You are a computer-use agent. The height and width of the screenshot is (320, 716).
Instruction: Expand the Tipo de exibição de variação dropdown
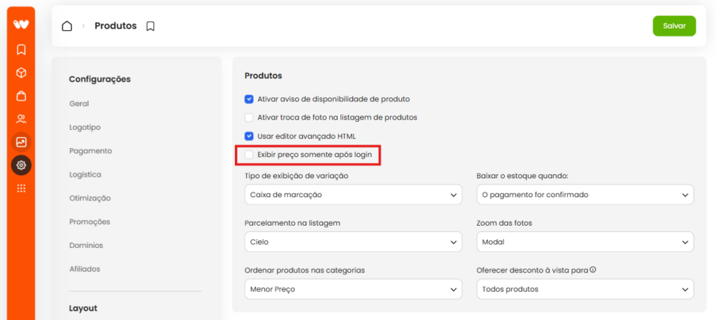pyautogui.click(x=353, y=194)
